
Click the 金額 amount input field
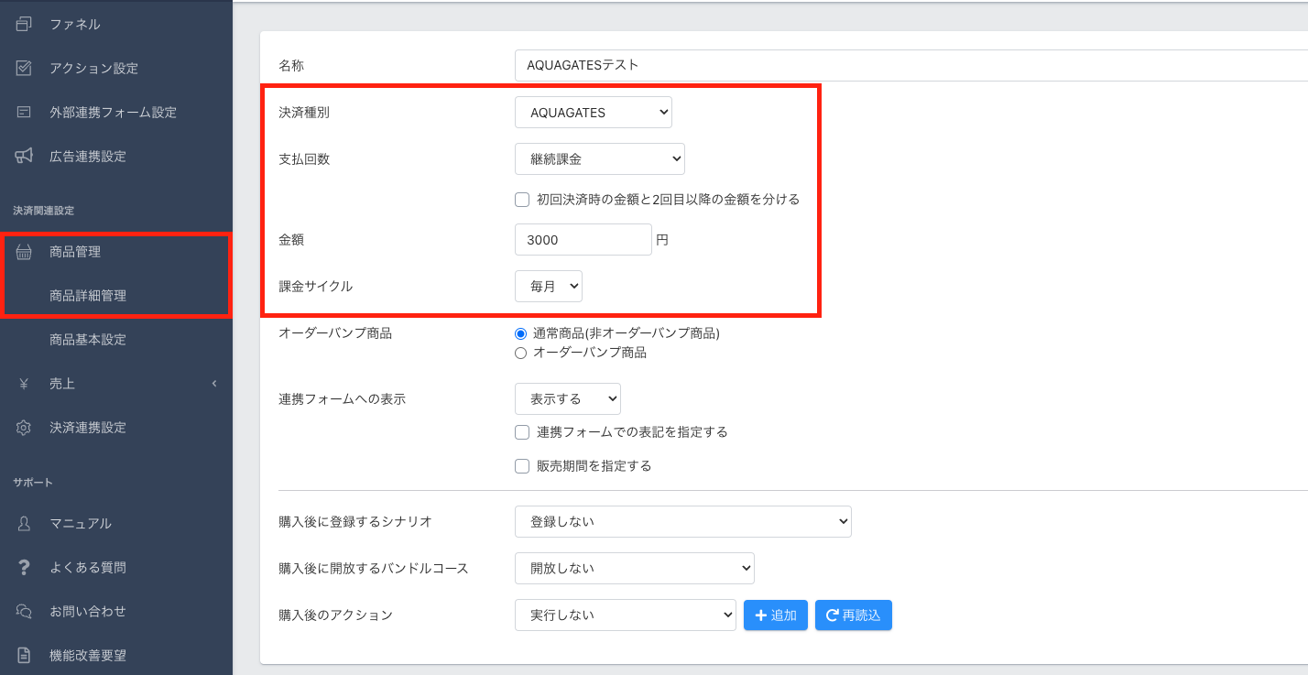(x=583, y=240)
